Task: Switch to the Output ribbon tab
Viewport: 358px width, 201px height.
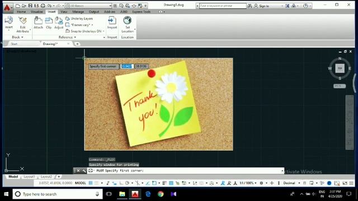Action: point(94,12)
